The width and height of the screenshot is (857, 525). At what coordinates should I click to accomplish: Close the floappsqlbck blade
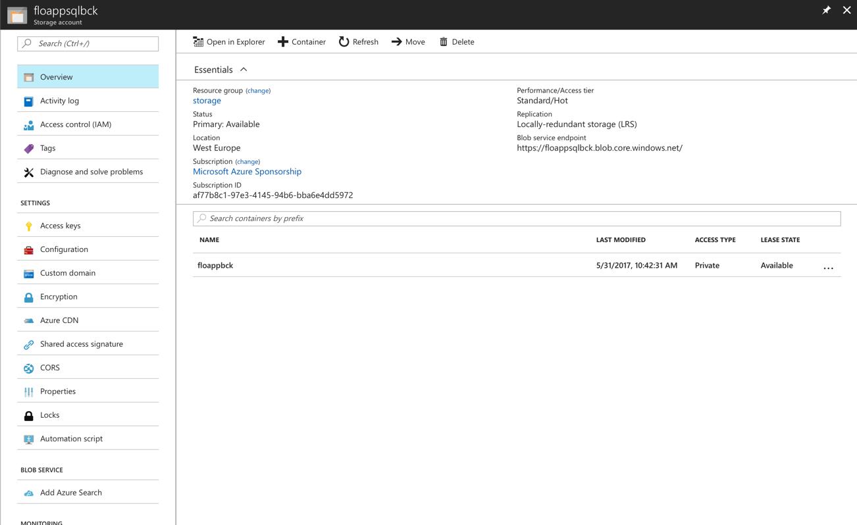pyautogui.click(x=846, y=10)
